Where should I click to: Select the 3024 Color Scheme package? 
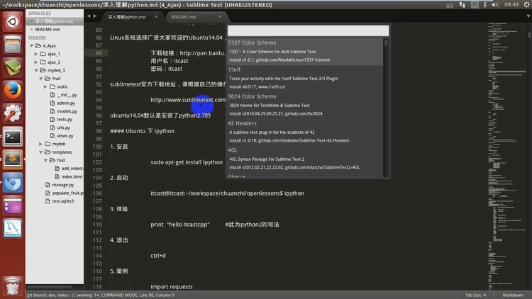[305, 105]
